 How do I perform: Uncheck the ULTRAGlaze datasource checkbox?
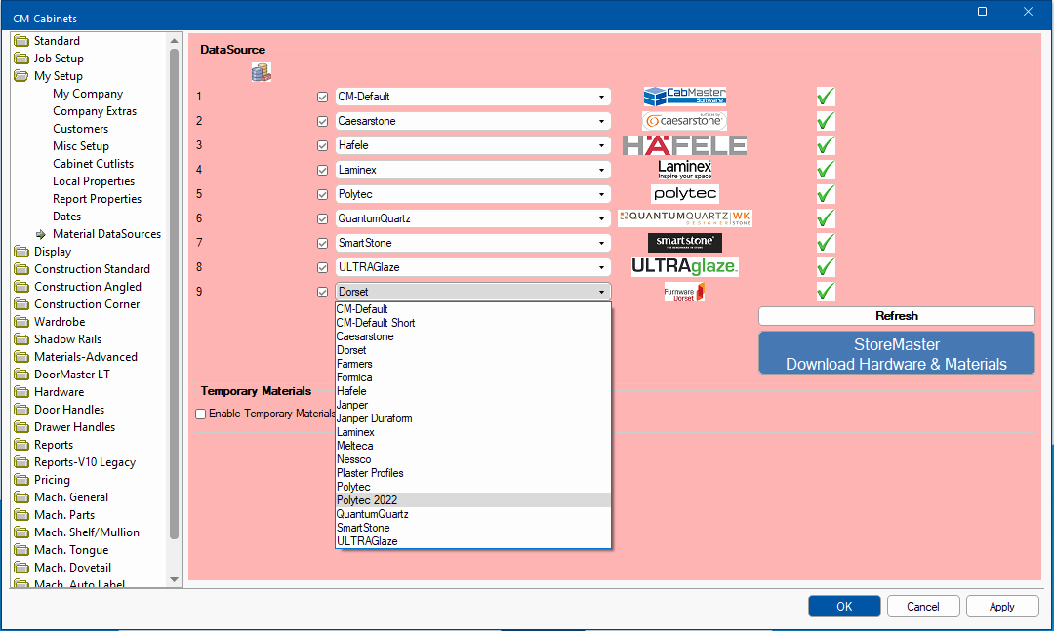point(323,267)
